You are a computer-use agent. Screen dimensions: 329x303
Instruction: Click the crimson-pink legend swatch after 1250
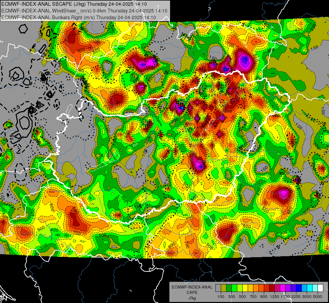click(278, 288)
